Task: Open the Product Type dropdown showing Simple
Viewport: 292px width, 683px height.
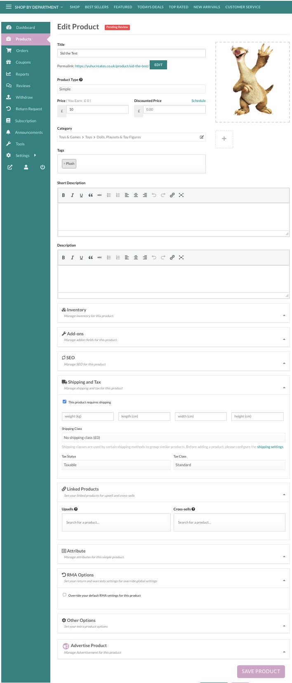Action: click(x=131, y=89)
